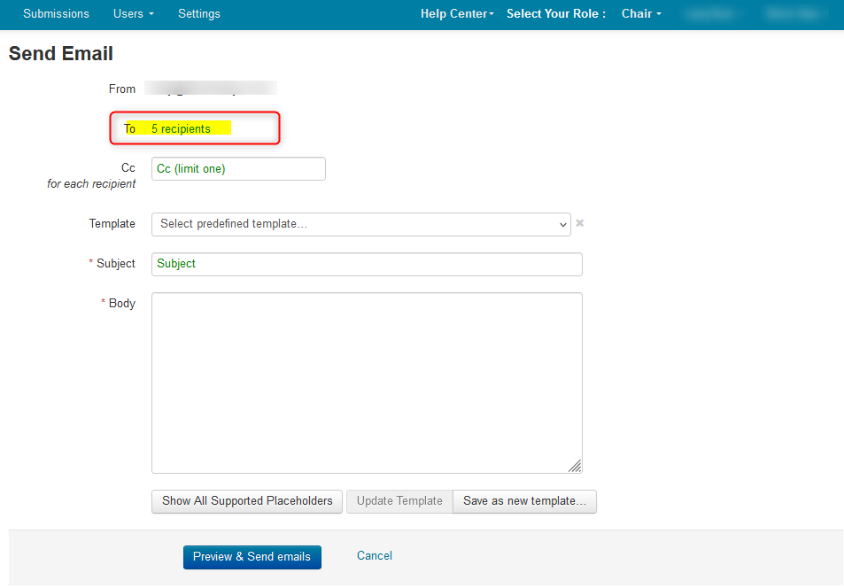Grab the Body textarea resize handle
Screen dimensions: 844x588
(x=575, y=467)
